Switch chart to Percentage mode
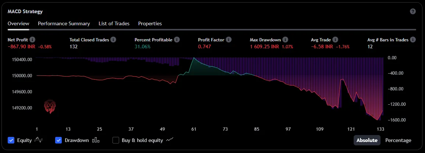The height and width of the screenshot is (153, 425). tap(398, 140)
